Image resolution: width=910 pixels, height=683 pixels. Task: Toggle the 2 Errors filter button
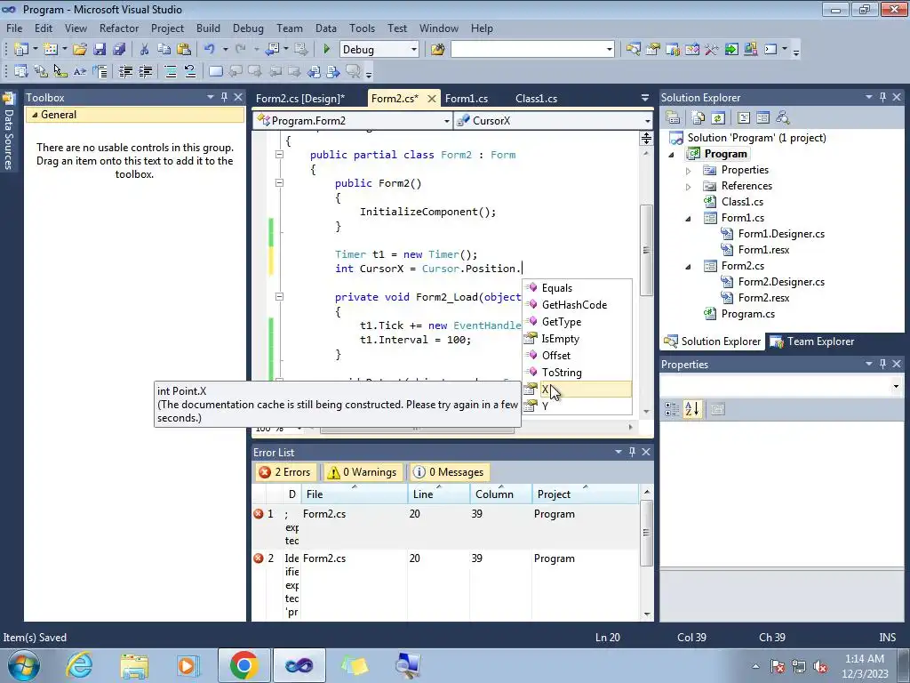(285, 472)
